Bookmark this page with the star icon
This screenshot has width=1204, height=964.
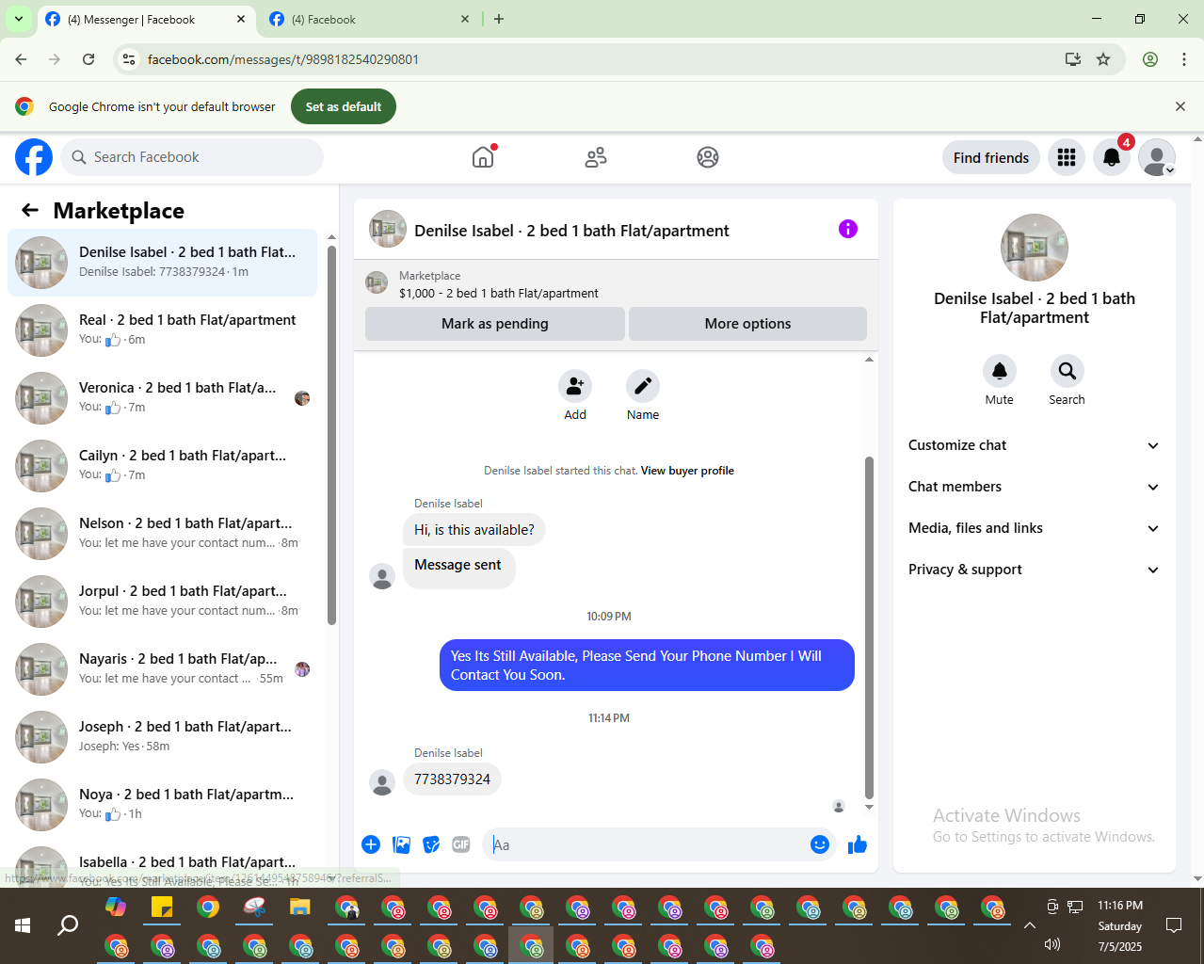tap(1103, 59)
